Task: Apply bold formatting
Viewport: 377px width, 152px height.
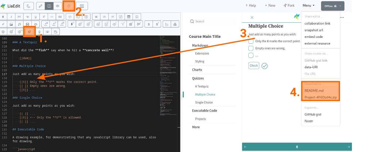Action: (3, 17)
